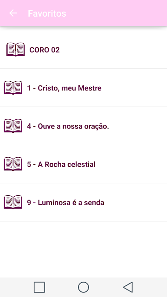Tap the book icon of A Rocha celestial
Screen dimensions: 167x297
(13, 164)
